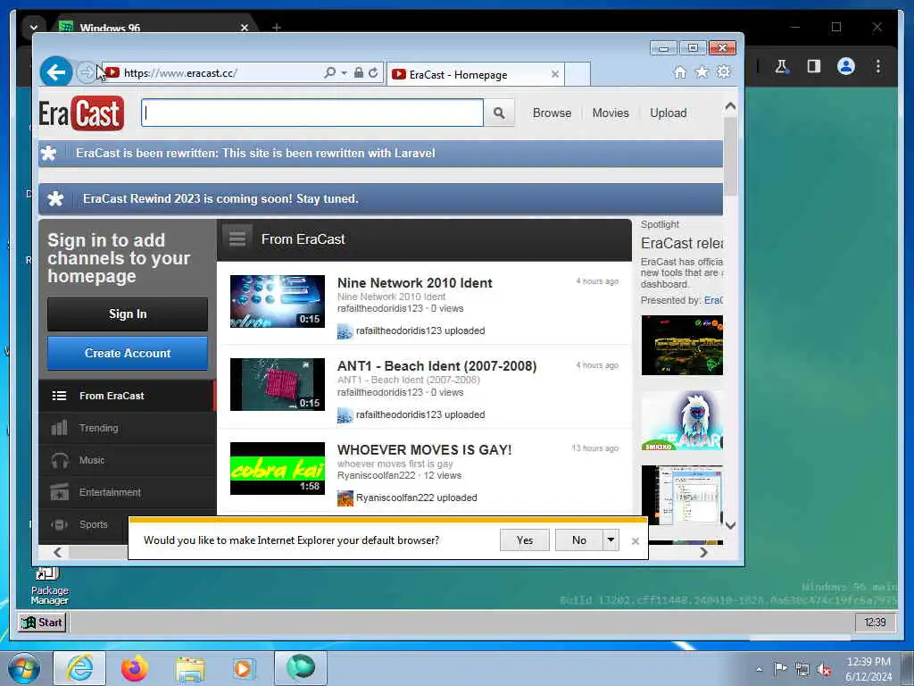
Task: Open media player from Windows taskbar
Action: (x=243, y=668)
